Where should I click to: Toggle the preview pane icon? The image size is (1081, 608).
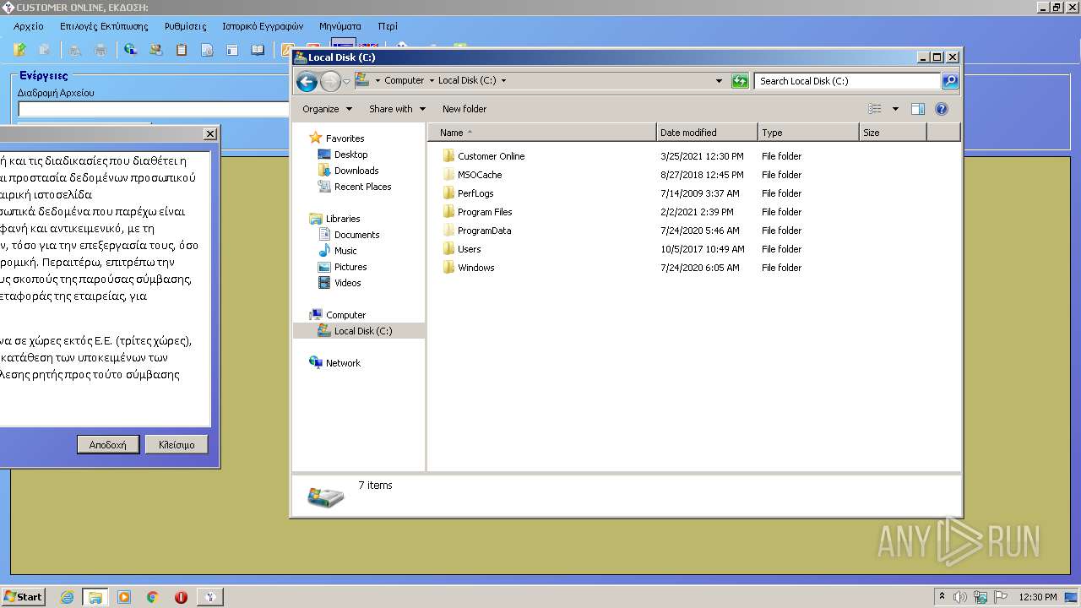pos(918,109)
